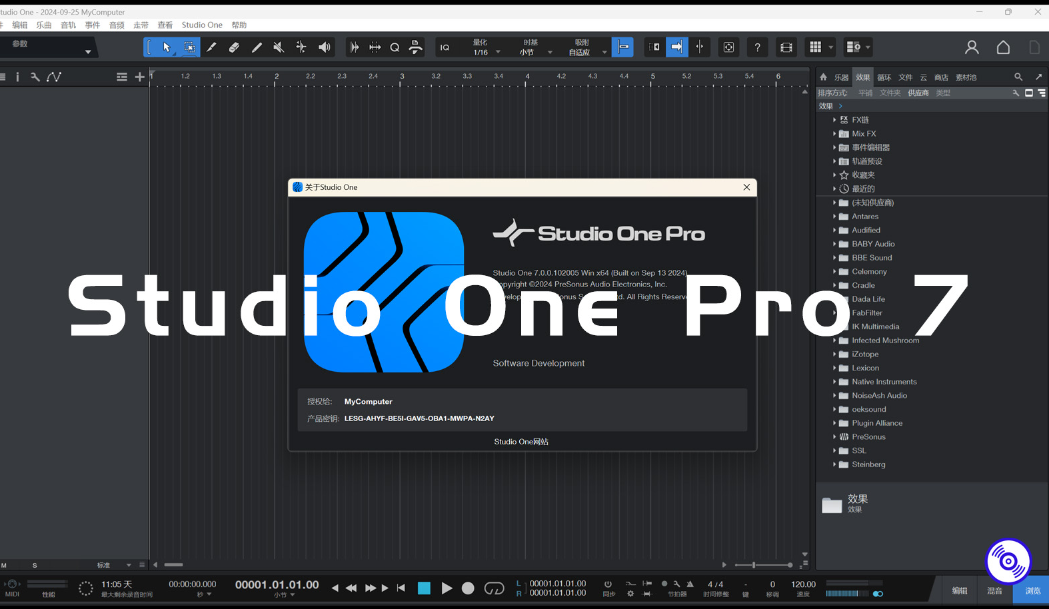Select the Bend tool
Screen dimensions: 1049x609
click(x=301, y=47)
